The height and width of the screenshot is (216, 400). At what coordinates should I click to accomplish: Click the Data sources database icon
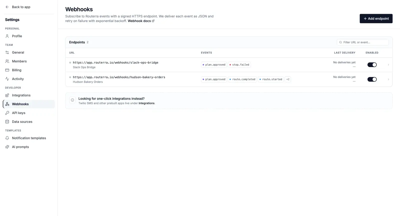[7, 122]
